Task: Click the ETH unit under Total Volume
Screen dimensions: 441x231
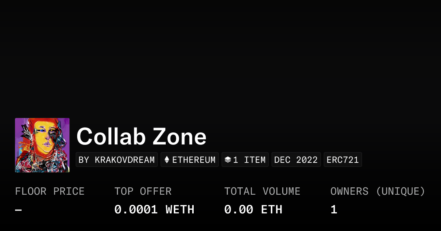Action: pos(272,210)
